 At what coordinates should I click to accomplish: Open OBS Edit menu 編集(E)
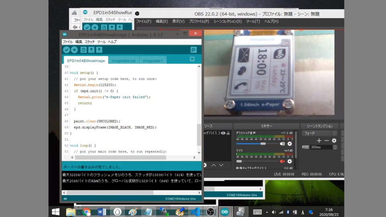[x=162, y=21]
